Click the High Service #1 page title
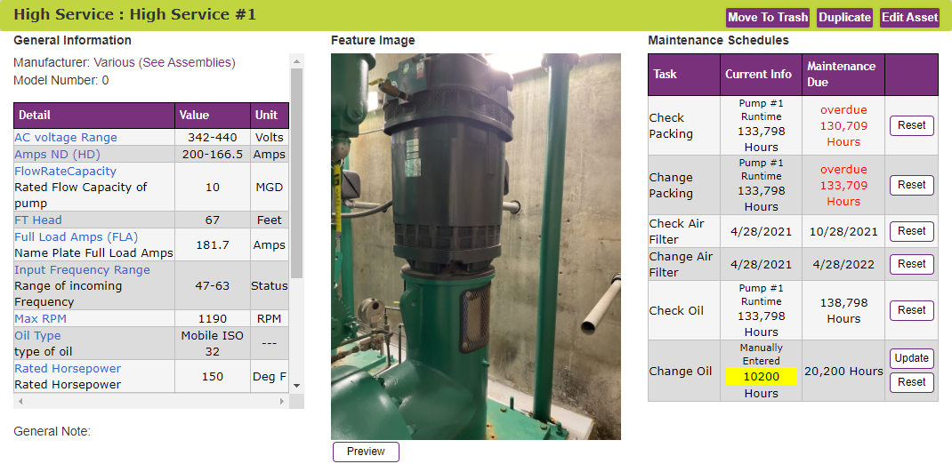This screenshot has height=464, width=952. click(134, 14)
